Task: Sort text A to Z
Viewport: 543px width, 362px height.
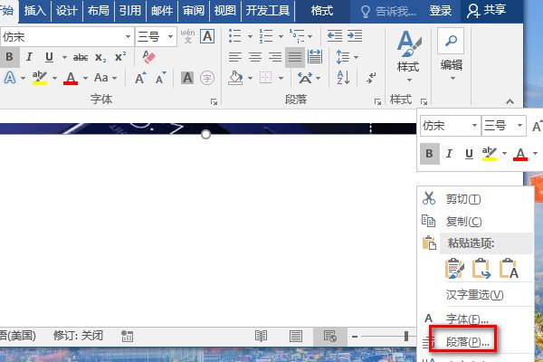Action: point(343,78)
